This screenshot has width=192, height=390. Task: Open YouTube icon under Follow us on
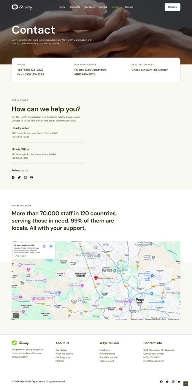pyautogui.click(x=32, y=177)
